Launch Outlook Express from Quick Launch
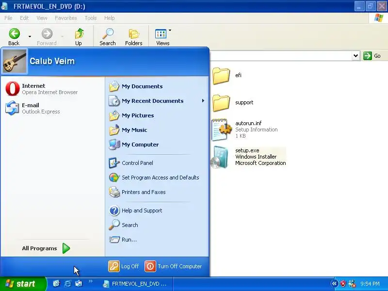 (x=79, y=284)
